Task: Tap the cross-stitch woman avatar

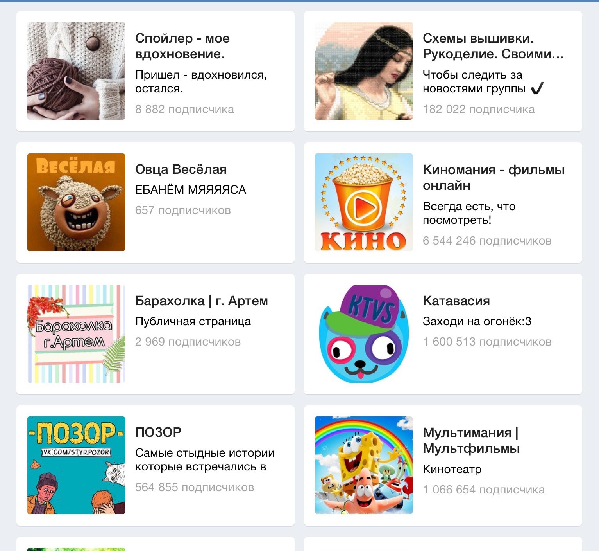Action: tap(364, 71)
